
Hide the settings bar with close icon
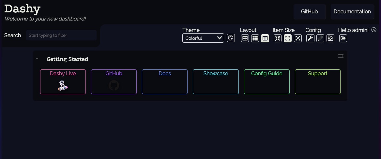coord(374,30)
